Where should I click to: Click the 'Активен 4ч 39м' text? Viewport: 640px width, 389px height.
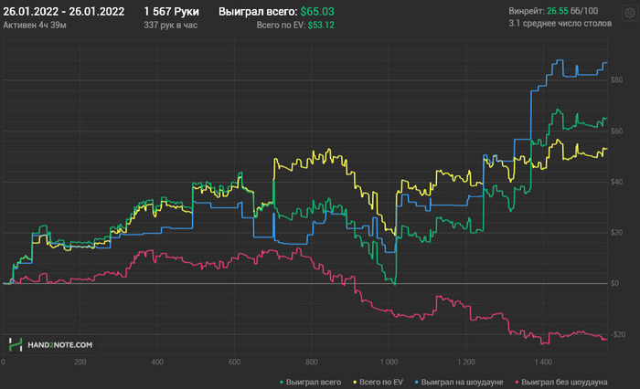tap(35, 26)
